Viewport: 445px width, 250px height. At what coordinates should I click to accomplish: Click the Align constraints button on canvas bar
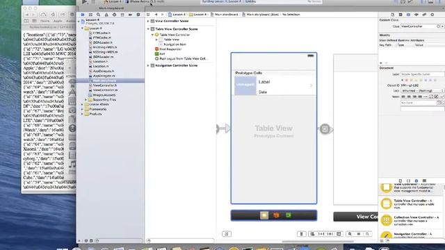[x=312, y=234]
